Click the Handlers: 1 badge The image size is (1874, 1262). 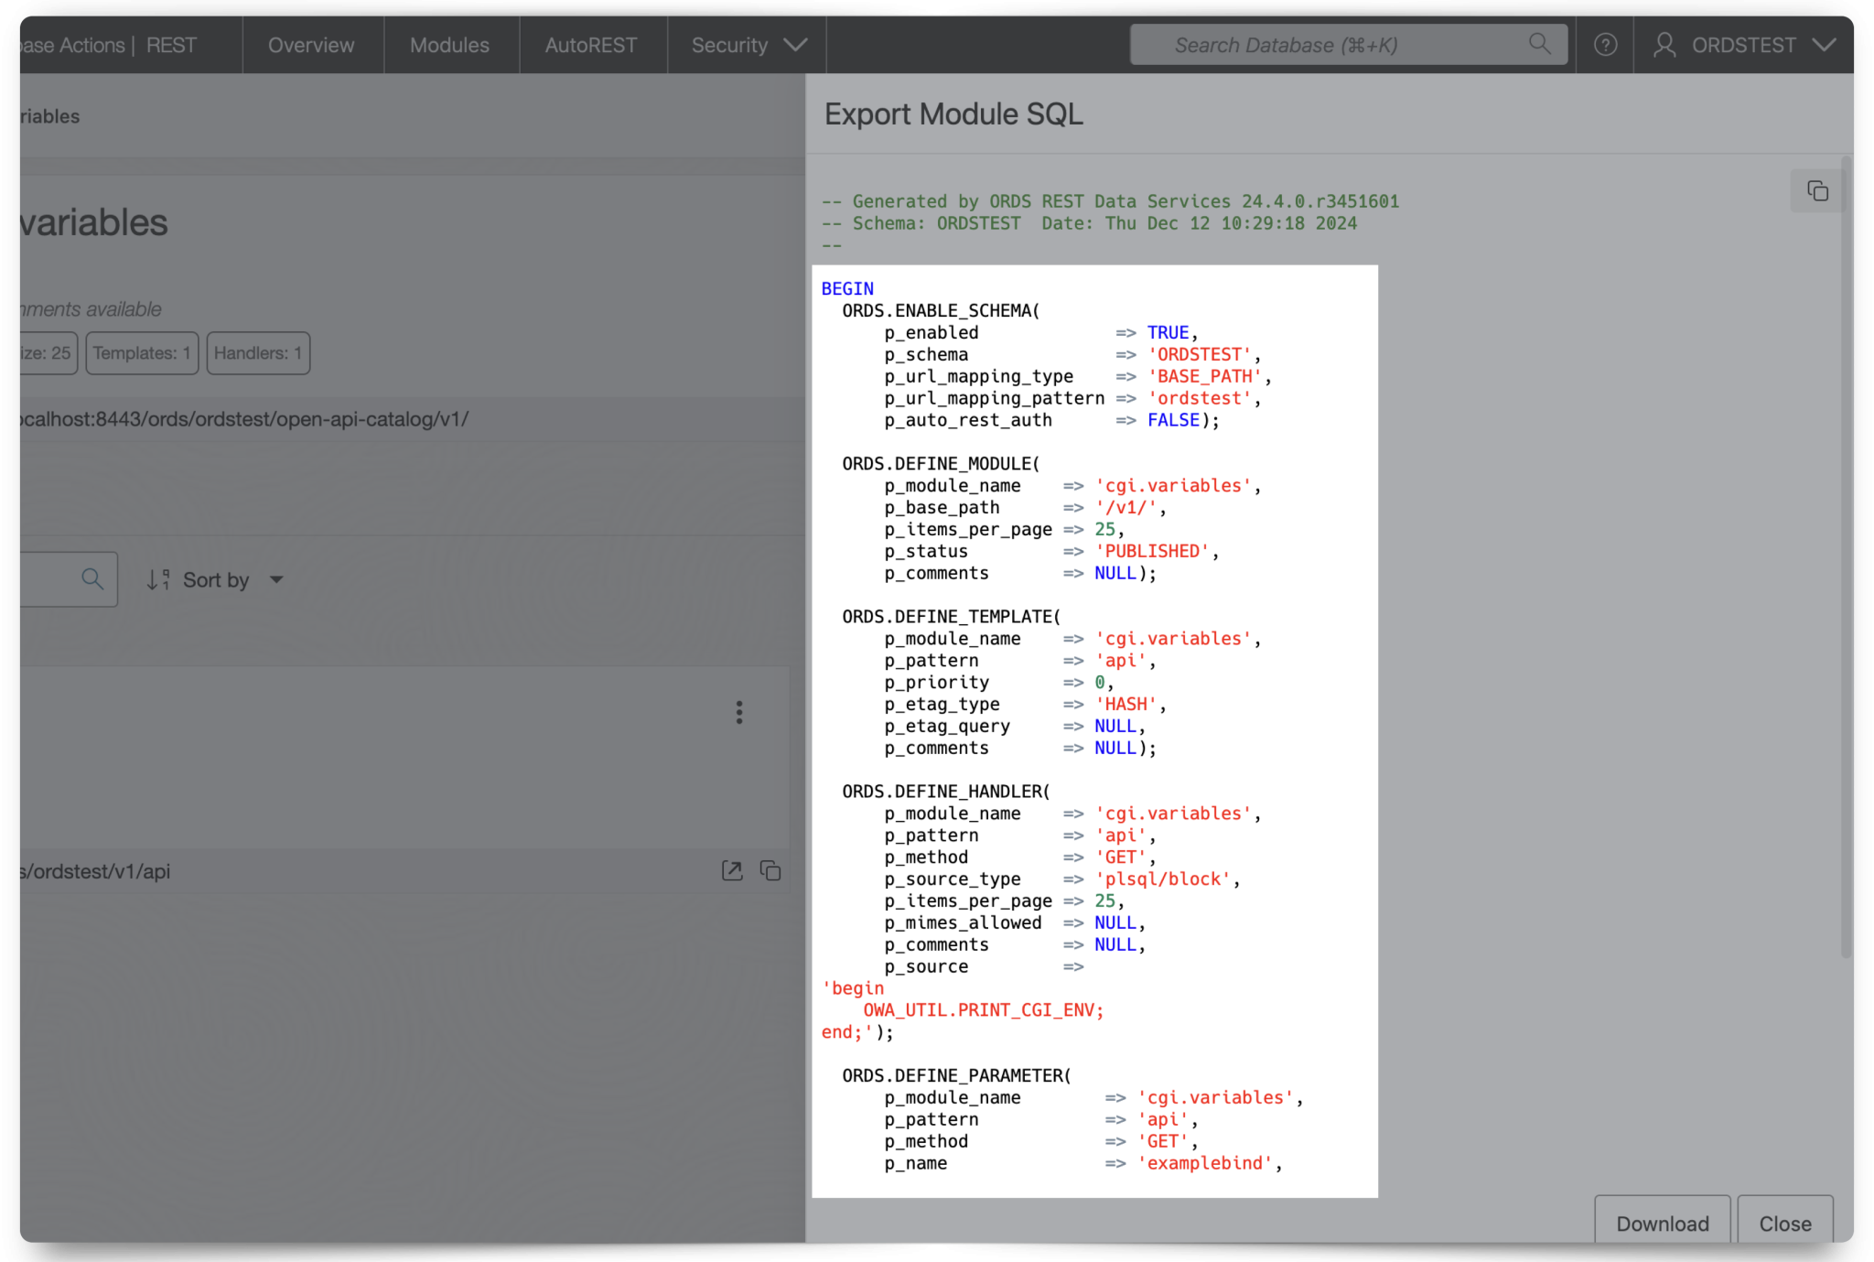(x=258, y=352)
